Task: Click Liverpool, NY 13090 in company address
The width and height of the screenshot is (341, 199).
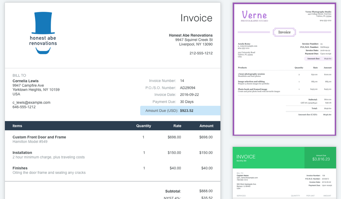Action: pyautogui.click(x=196, y=44)
